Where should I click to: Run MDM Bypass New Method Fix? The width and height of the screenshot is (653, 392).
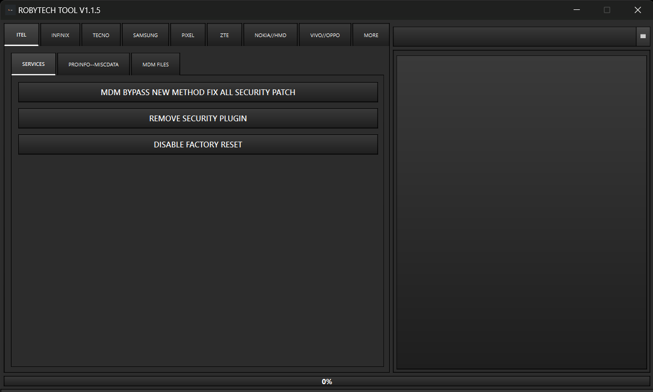pyautogui.click(x=198, y=92)
